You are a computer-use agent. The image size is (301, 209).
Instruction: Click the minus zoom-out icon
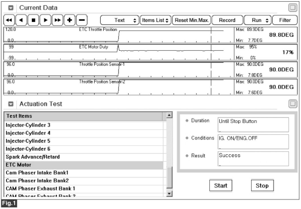point(82,20)
